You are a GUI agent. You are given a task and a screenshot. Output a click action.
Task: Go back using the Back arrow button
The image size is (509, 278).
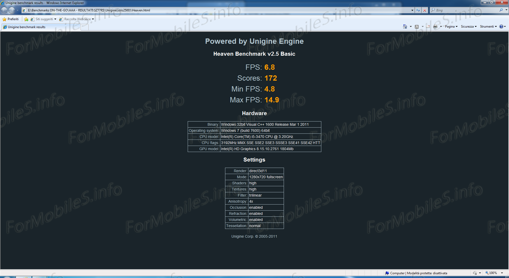[4, 10]
